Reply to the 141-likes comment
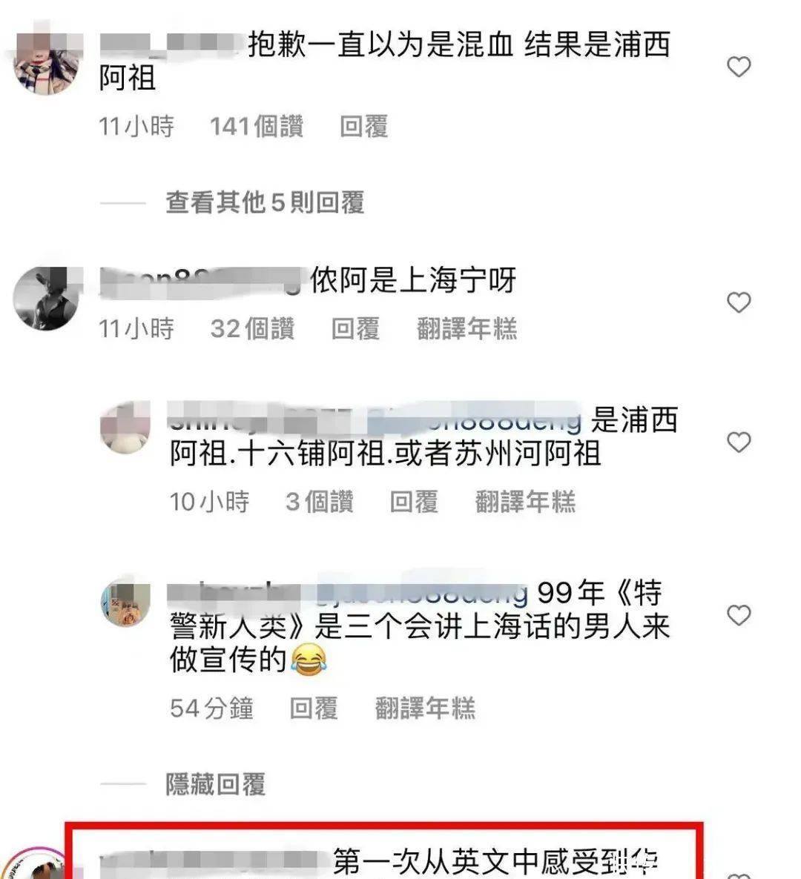Image resolution: width=801 pixels, height=879 pixels. [364, 126]
